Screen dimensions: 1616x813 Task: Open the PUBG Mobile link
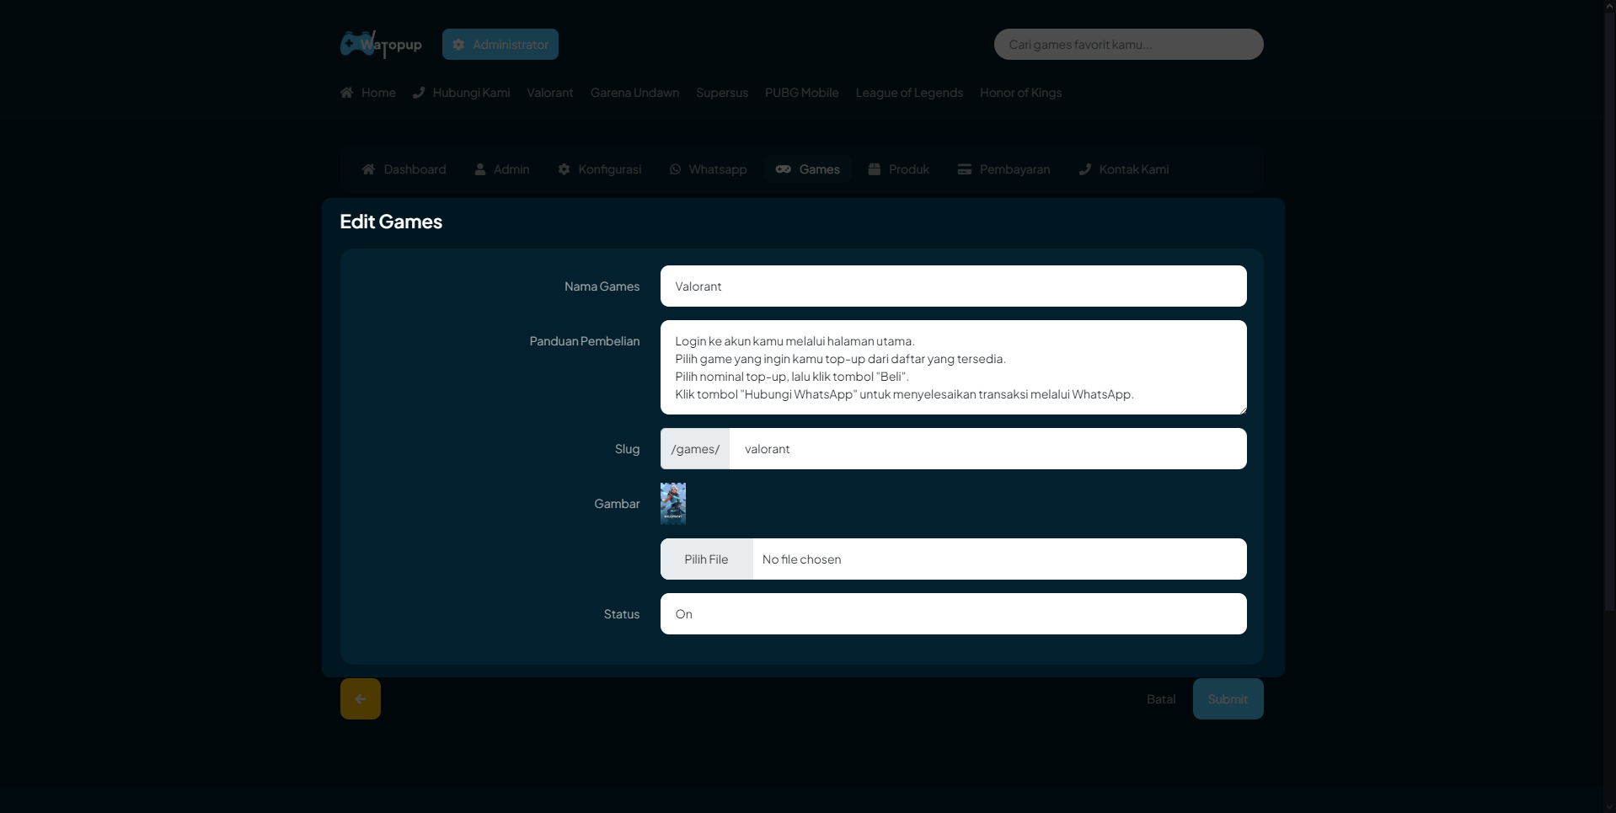coord(802,93)
